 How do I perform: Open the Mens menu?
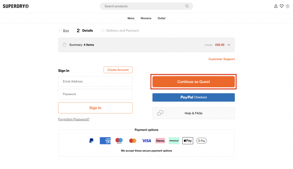coord(131,18)
